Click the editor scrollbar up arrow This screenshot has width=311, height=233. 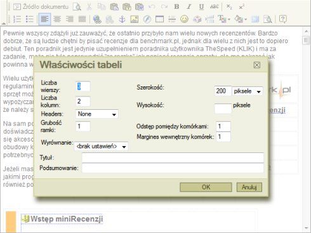click(307, 32)
